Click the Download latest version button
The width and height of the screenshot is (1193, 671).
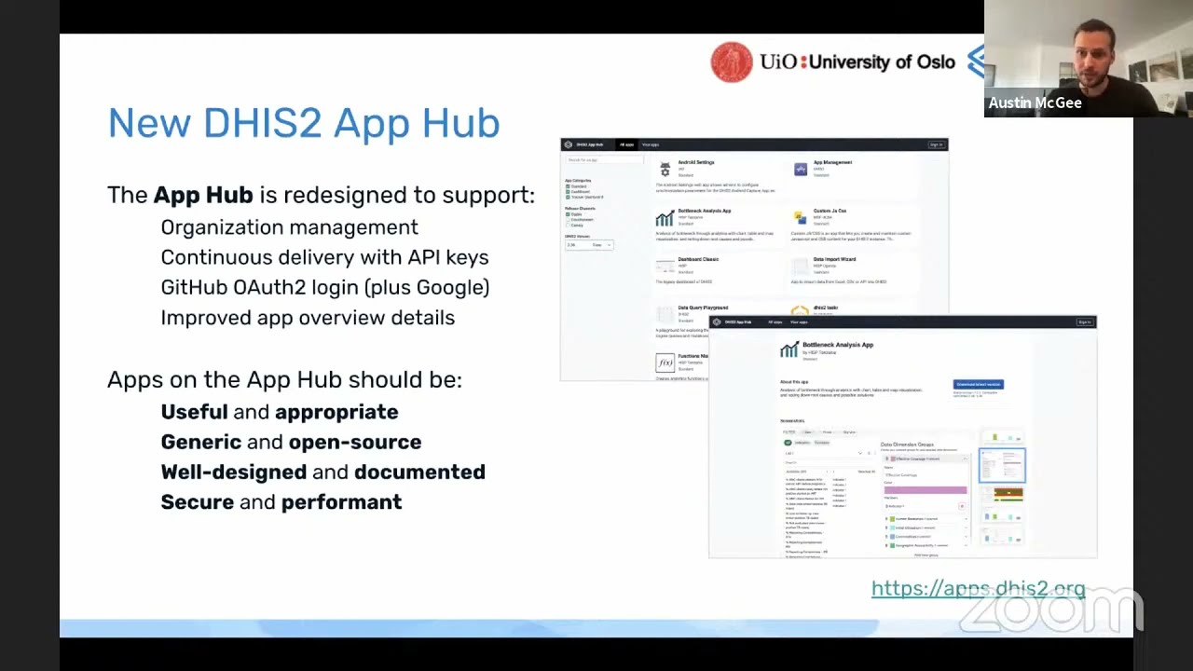(978, 384)
